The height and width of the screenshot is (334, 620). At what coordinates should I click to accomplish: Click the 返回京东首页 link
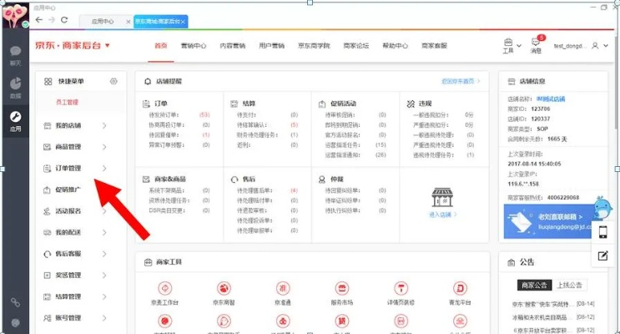461,82
